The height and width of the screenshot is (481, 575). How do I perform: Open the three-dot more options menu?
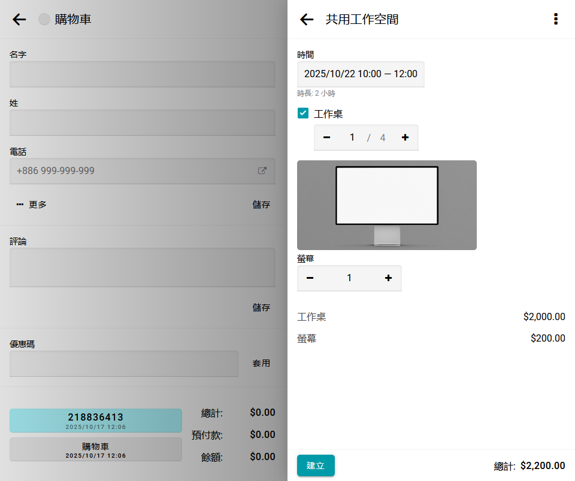556,20
